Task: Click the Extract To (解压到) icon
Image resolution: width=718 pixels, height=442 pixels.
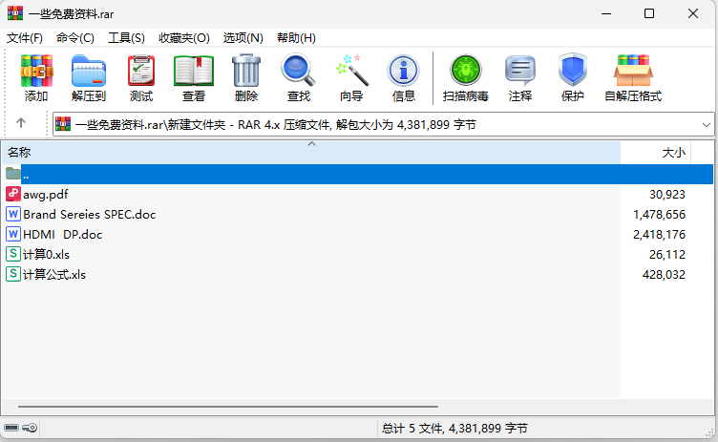Action: click(x=89, y=78)
